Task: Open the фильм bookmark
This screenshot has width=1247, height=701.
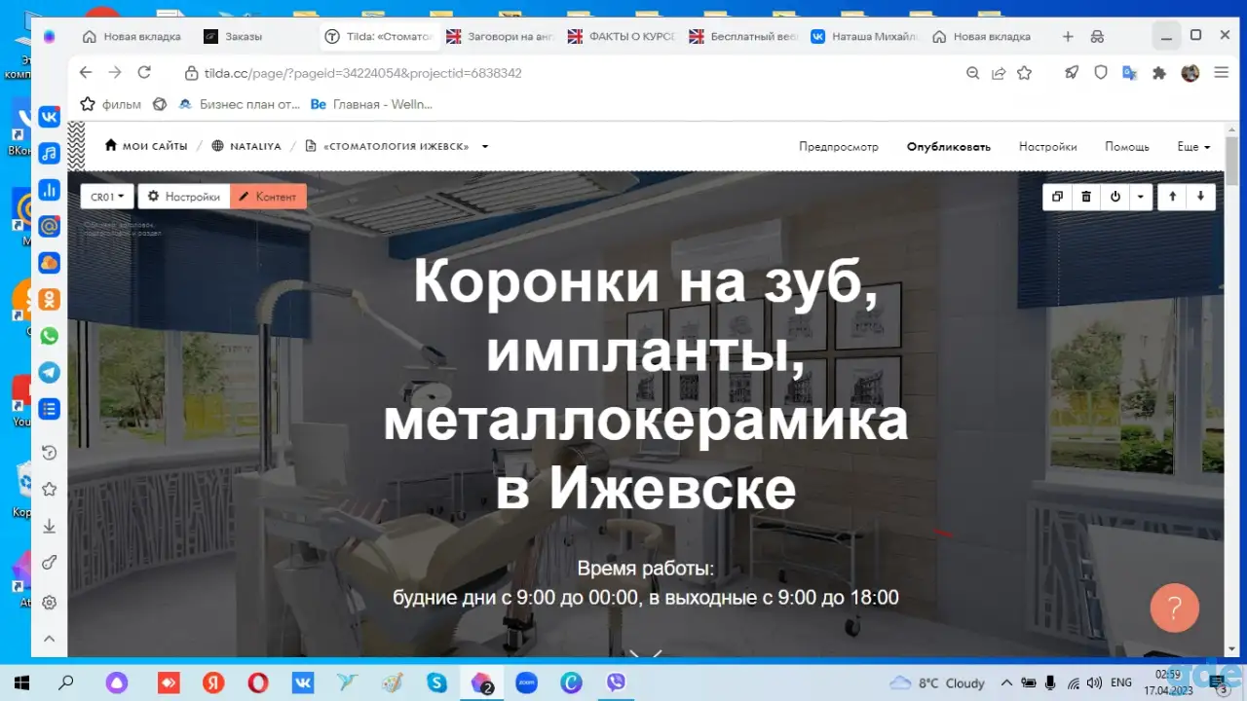Action: (111, 104)
